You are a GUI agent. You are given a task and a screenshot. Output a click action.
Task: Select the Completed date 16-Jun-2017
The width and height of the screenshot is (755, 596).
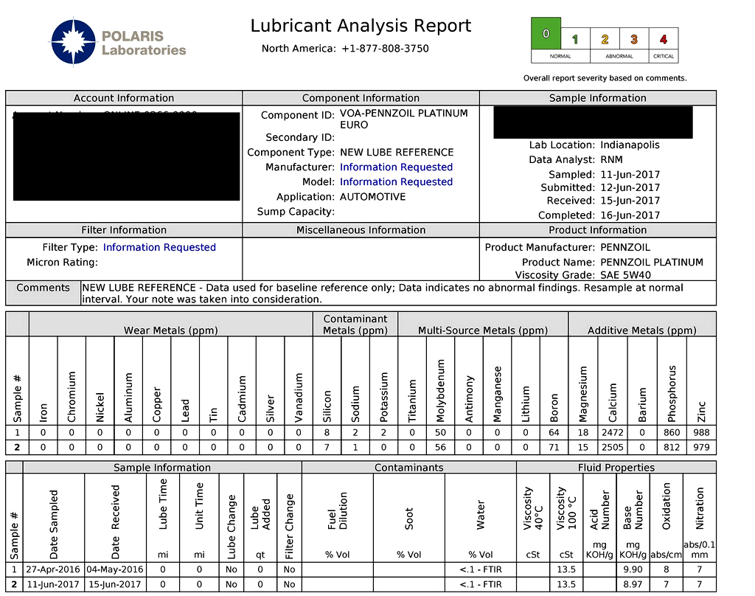click(630, 215)
